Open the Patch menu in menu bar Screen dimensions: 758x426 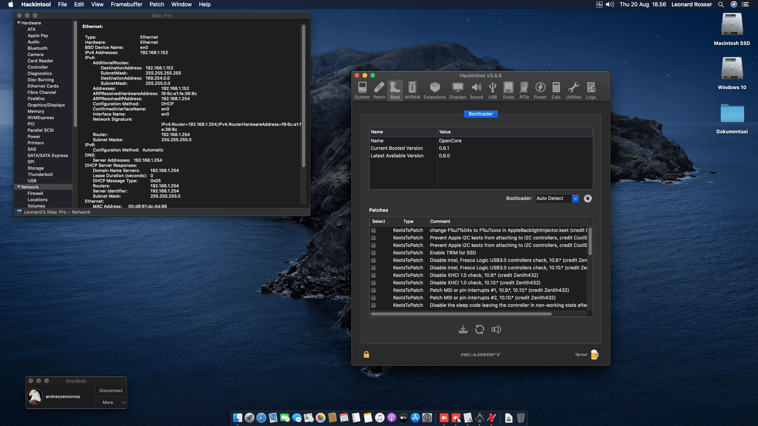click(x=156, y=4)
